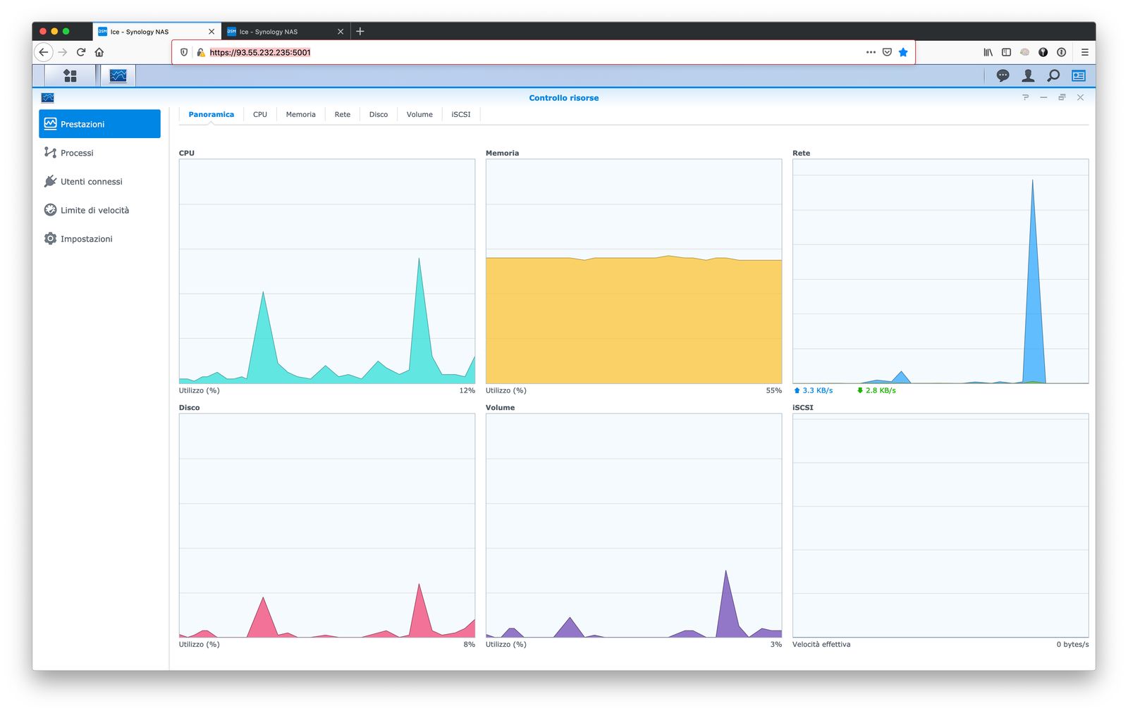Viewport: 1128px width, 713px height.
Task: Open the DSM search magnifier icon
Action: [1053, 75]
